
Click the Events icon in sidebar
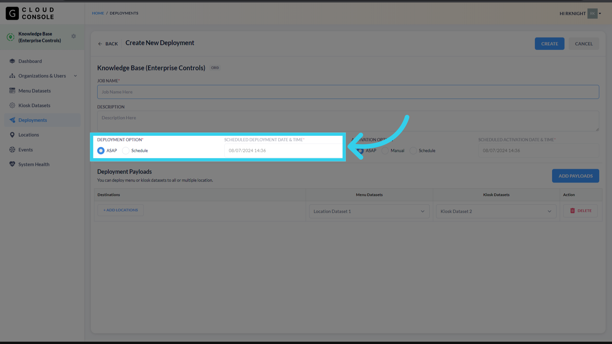pyautogui.click(x=12, y=149)
